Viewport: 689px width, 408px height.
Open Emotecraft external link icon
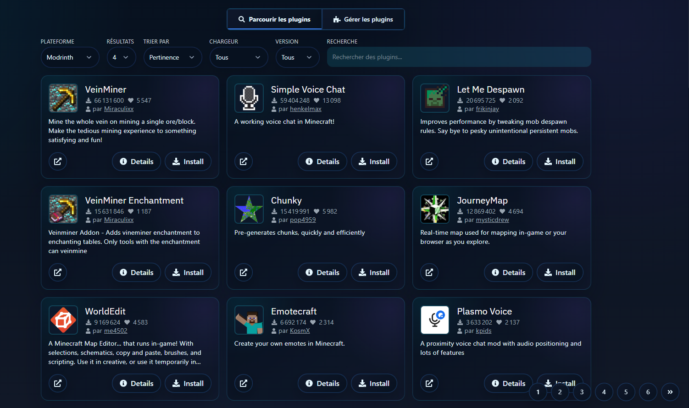point(244,383)
